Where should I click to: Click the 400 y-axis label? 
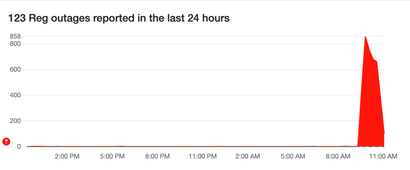(x=15, y=95)
